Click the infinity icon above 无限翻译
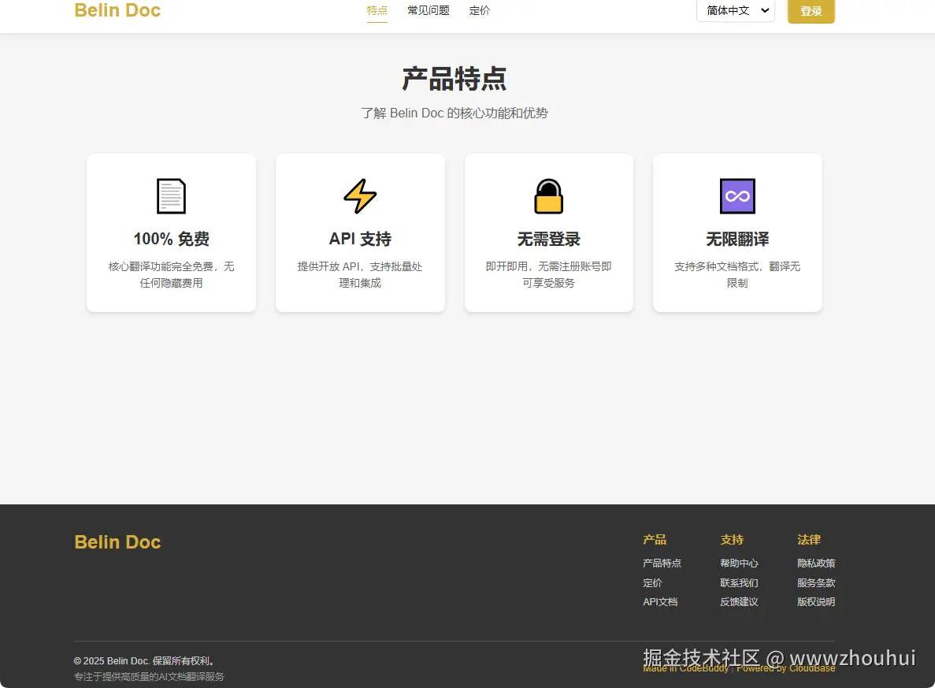This screenshot has width=935, height=688. (x=737, y=196)
